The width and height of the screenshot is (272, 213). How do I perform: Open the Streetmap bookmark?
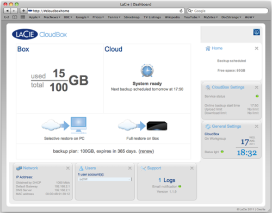tap(132, 17)
